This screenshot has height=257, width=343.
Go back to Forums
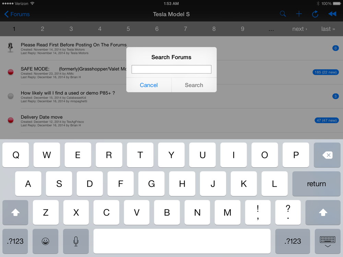(x=17, y=14)
